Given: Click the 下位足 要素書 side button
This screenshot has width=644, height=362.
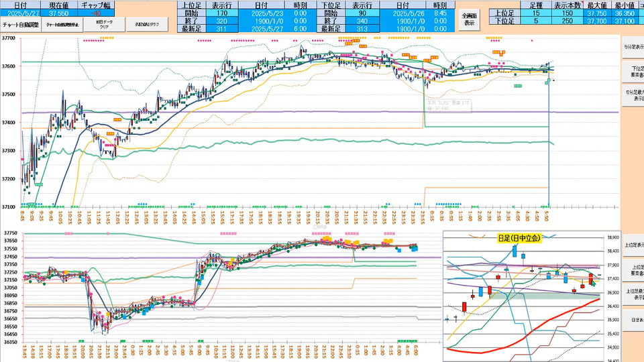Looking at the screenshot, I should point(633,72).
